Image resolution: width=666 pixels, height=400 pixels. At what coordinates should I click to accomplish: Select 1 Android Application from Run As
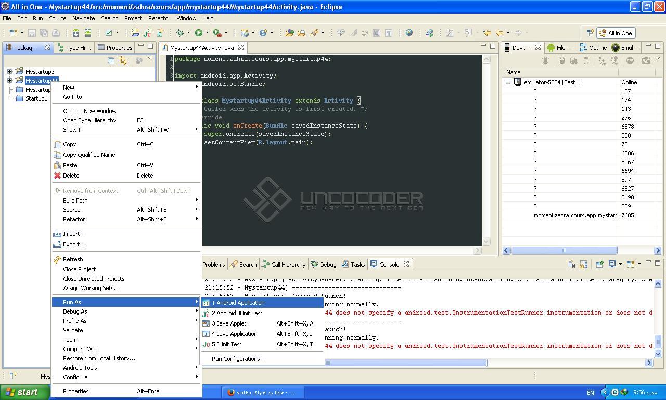tap(262, 303)
